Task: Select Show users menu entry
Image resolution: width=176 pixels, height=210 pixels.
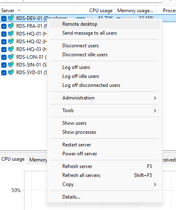Action: 105,123
